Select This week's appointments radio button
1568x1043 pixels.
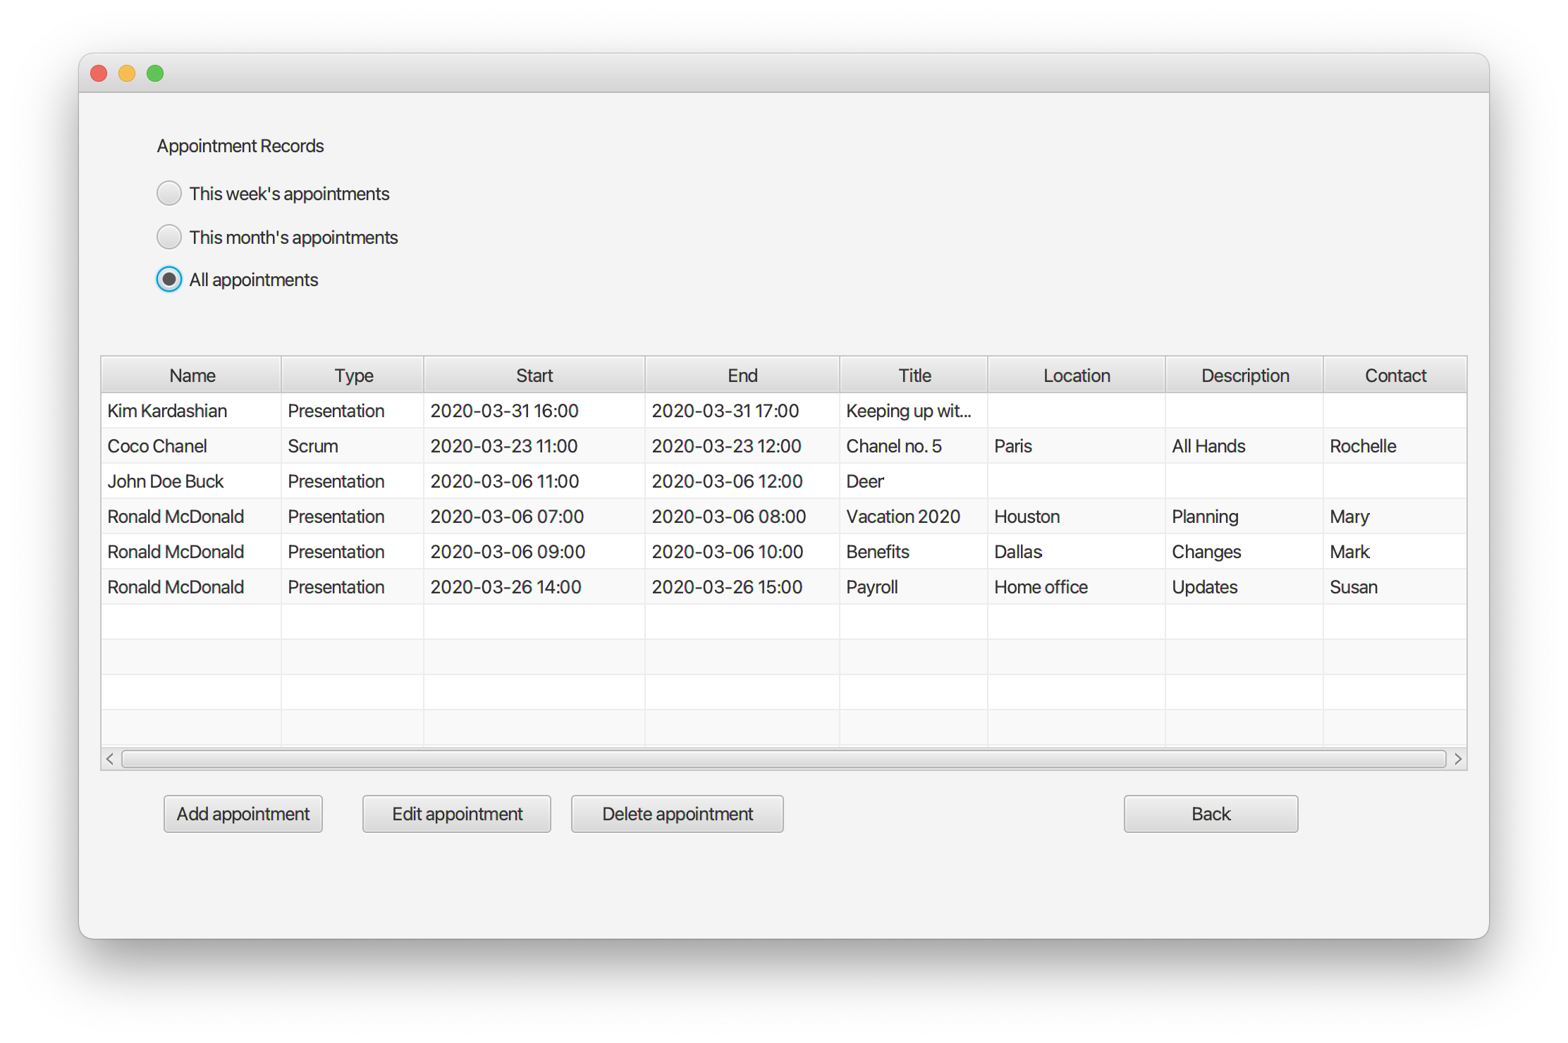[169, 193]
